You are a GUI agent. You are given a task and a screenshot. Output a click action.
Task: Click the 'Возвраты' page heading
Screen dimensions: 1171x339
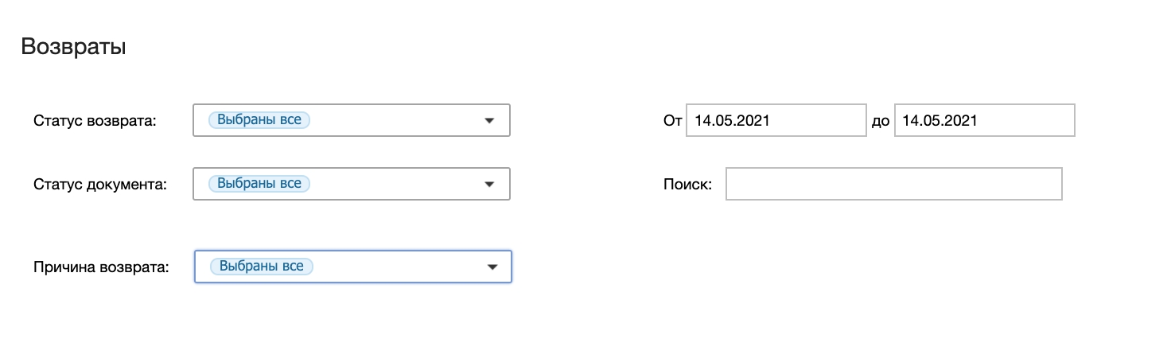pyautogui.click(x=73, y=47)
